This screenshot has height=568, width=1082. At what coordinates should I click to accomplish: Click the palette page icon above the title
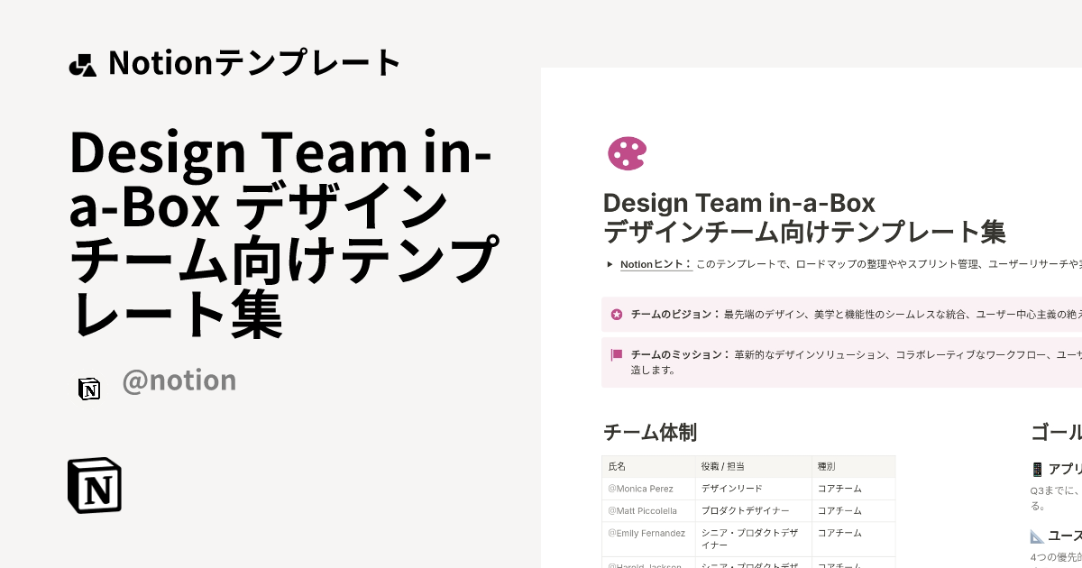coord(626,153)
